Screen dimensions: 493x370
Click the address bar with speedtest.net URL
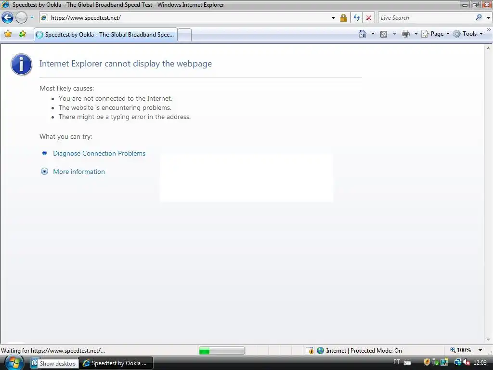[x=189, y=18]
